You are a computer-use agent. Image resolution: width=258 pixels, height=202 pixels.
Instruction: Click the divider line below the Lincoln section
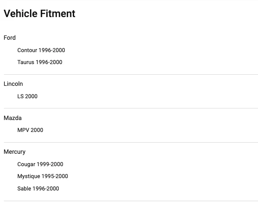pyautogui.click(x=130, y=108)
